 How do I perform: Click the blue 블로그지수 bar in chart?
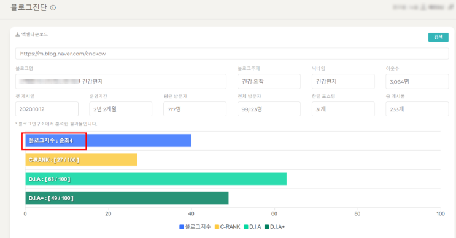click(108, 140)
